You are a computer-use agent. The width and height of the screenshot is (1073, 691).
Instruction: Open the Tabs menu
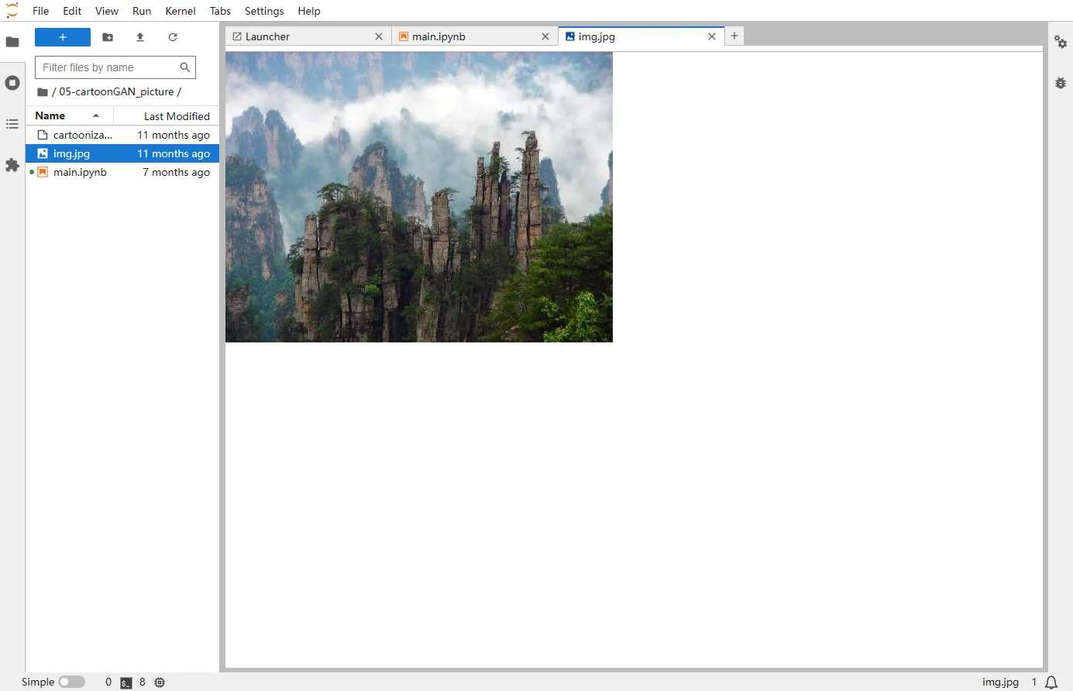coord(220,11)
